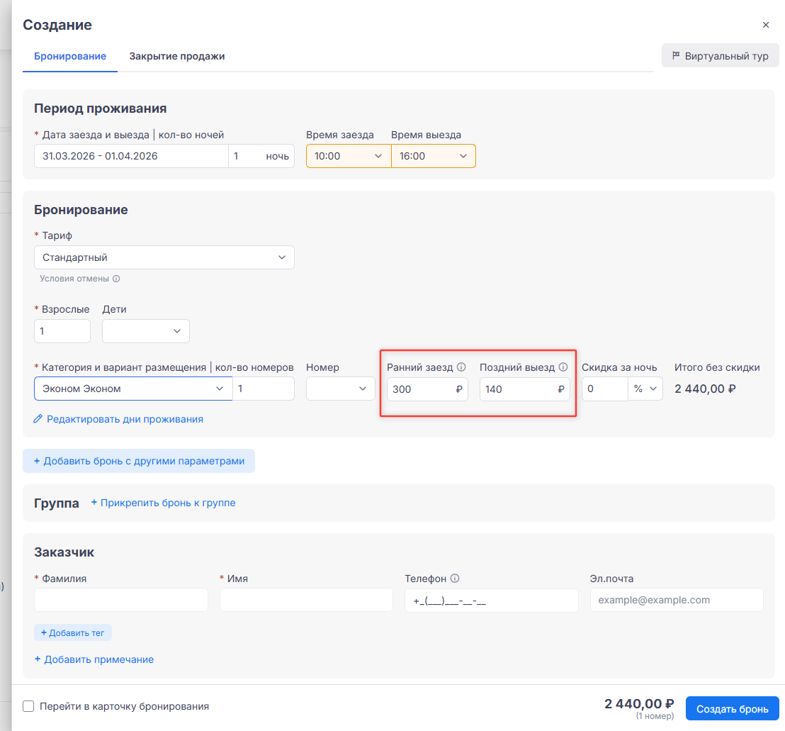Focus the Фамилия input field

click(x=121, y=600)
